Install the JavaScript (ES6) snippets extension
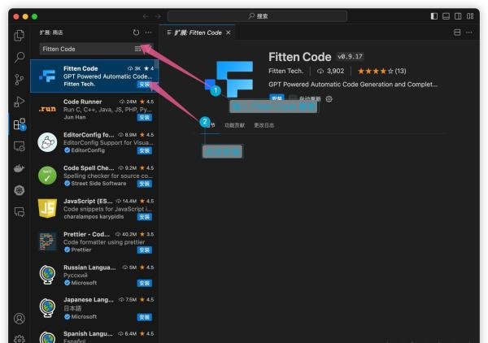The height and width of the screenshot is (343, 488). click(x=145, y=217)
